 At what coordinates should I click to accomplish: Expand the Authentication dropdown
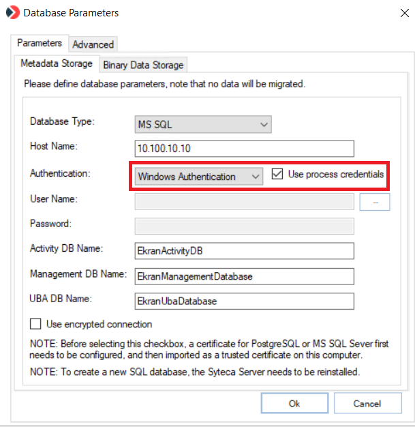click(x=198, y=176)
